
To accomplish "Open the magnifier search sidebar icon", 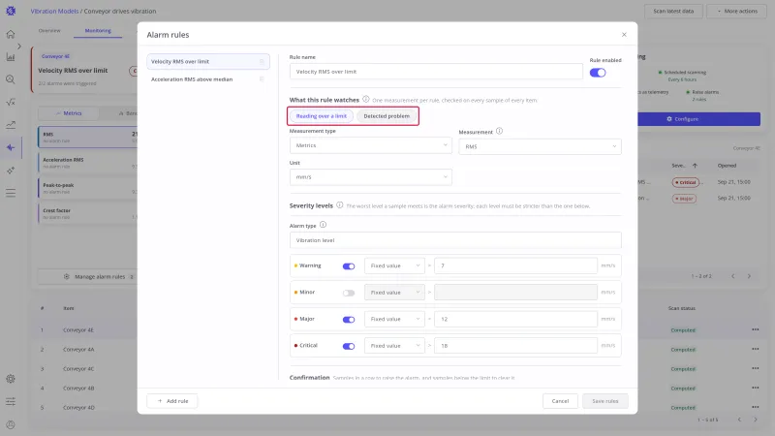I will coord(11,79).
